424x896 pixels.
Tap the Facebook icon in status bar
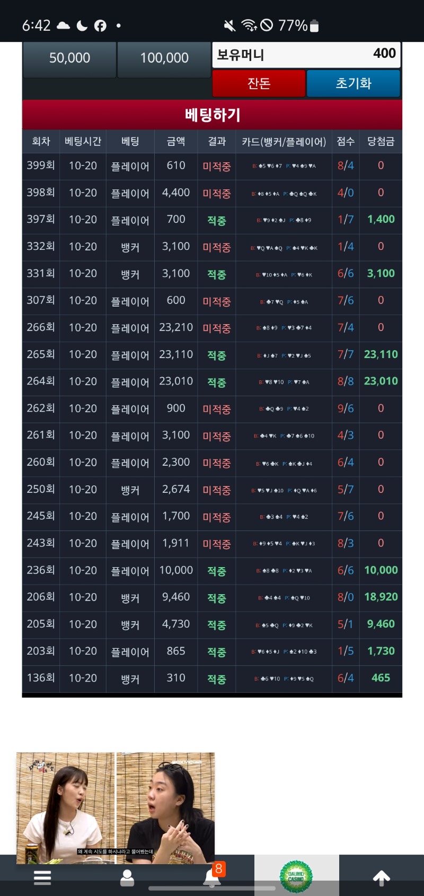point(100,25)
